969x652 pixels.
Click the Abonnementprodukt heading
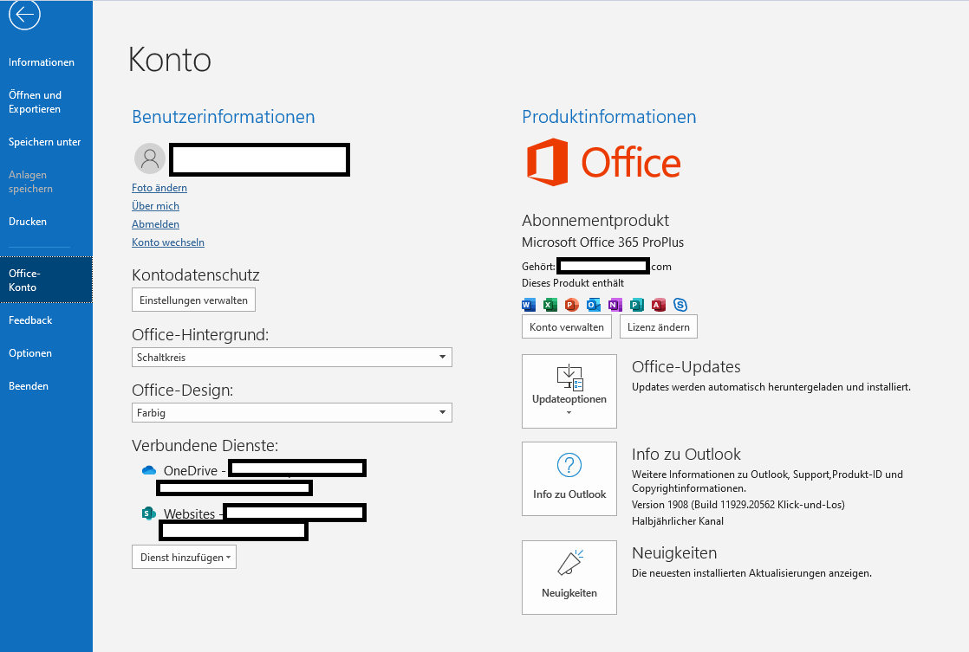click(x=595, y=221)
